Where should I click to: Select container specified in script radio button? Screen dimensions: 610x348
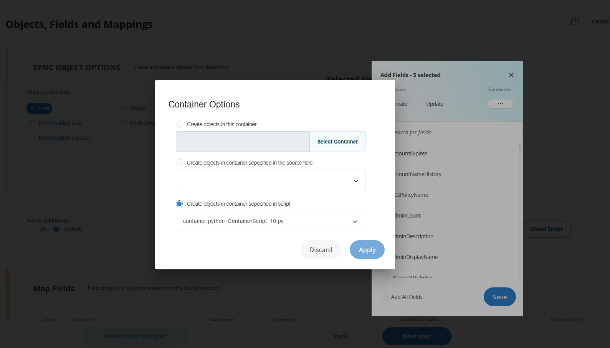(179, 204)
